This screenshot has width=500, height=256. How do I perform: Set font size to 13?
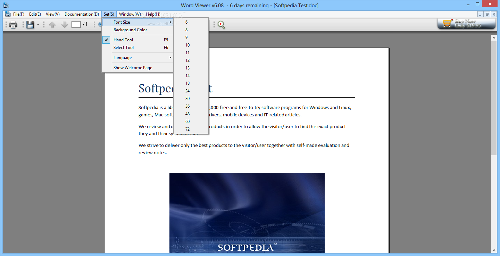[191, 68]
